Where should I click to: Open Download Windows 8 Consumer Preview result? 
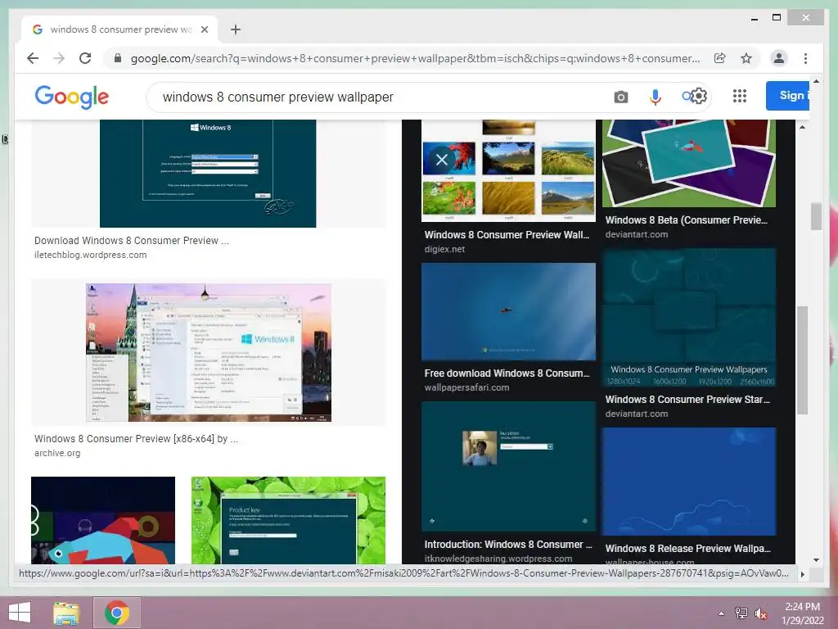132,241
